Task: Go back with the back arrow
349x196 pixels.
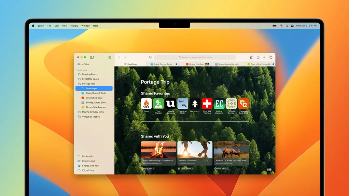Action: pos(119,57)
